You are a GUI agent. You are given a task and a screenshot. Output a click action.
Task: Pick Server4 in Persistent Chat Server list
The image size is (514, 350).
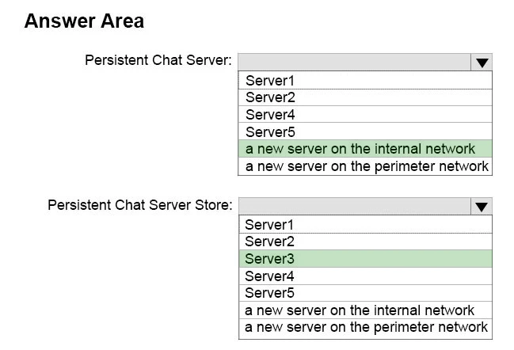pyautogui.click(x=364, y=115)
